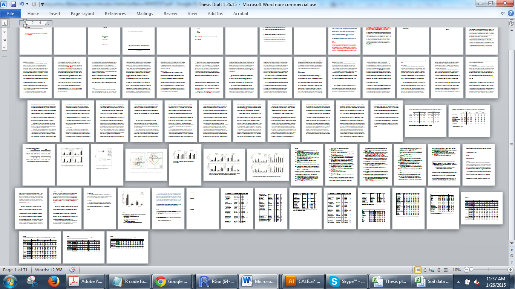Click the 10% zoom level button
This screenshot has height=289, width=515.
click(457, 270)
